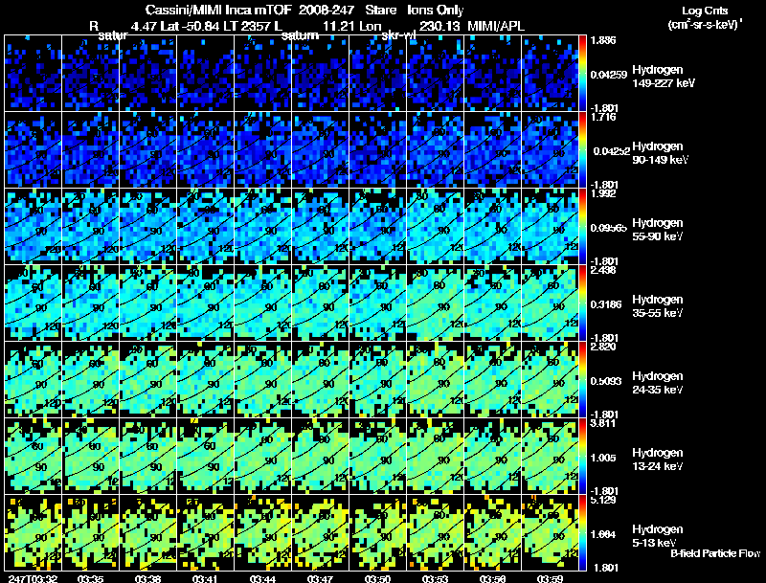Click the 03:47 time axis label

click(320, 578)
